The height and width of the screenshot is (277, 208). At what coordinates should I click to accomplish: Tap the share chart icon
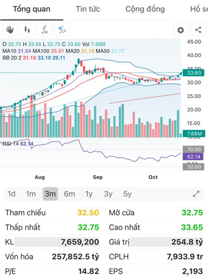click(198, 30)
